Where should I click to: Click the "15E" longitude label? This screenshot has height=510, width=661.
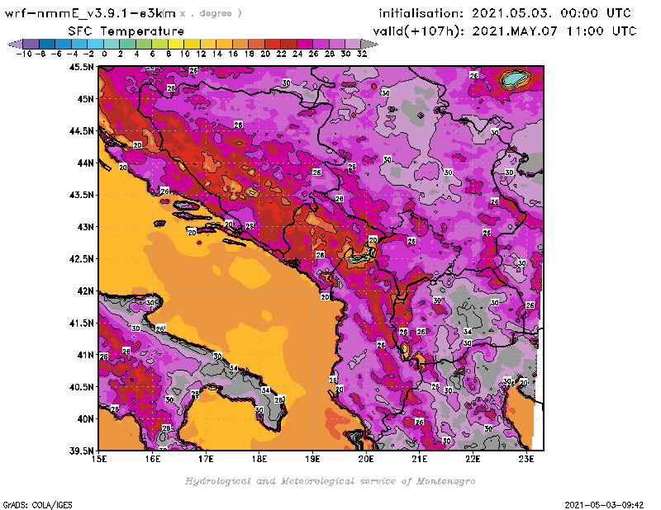99,459
